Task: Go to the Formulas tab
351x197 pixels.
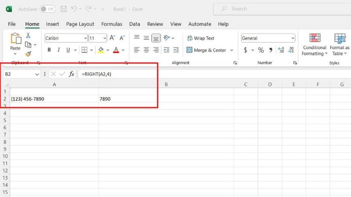Action: point(112,24)
